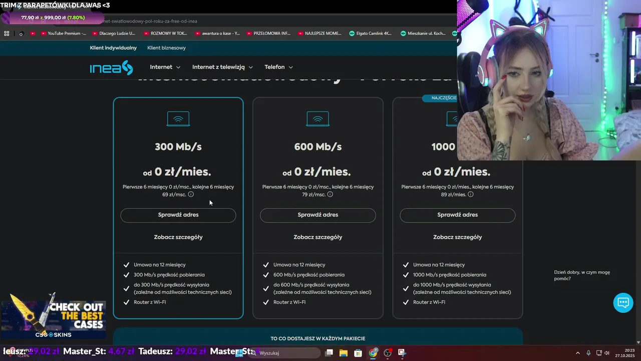Click info icon next to 79 zł/msc.
Screen dimensions: 641x361
(331, 194)
